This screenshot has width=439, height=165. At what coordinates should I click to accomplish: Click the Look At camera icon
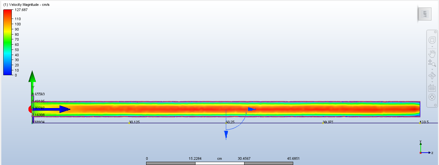pyautogui.click(x=432, y=88)
